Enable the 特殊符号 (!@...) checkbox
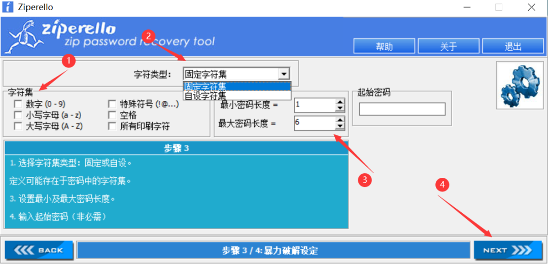The image size is (548, 264). [x=112, y=104]
